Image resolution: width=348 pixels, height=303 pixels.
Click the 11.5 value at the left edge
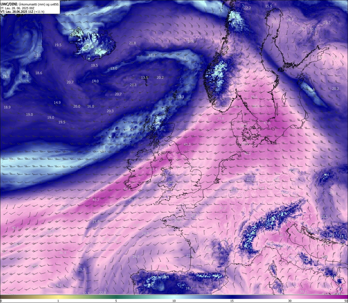tap(6, 77)
